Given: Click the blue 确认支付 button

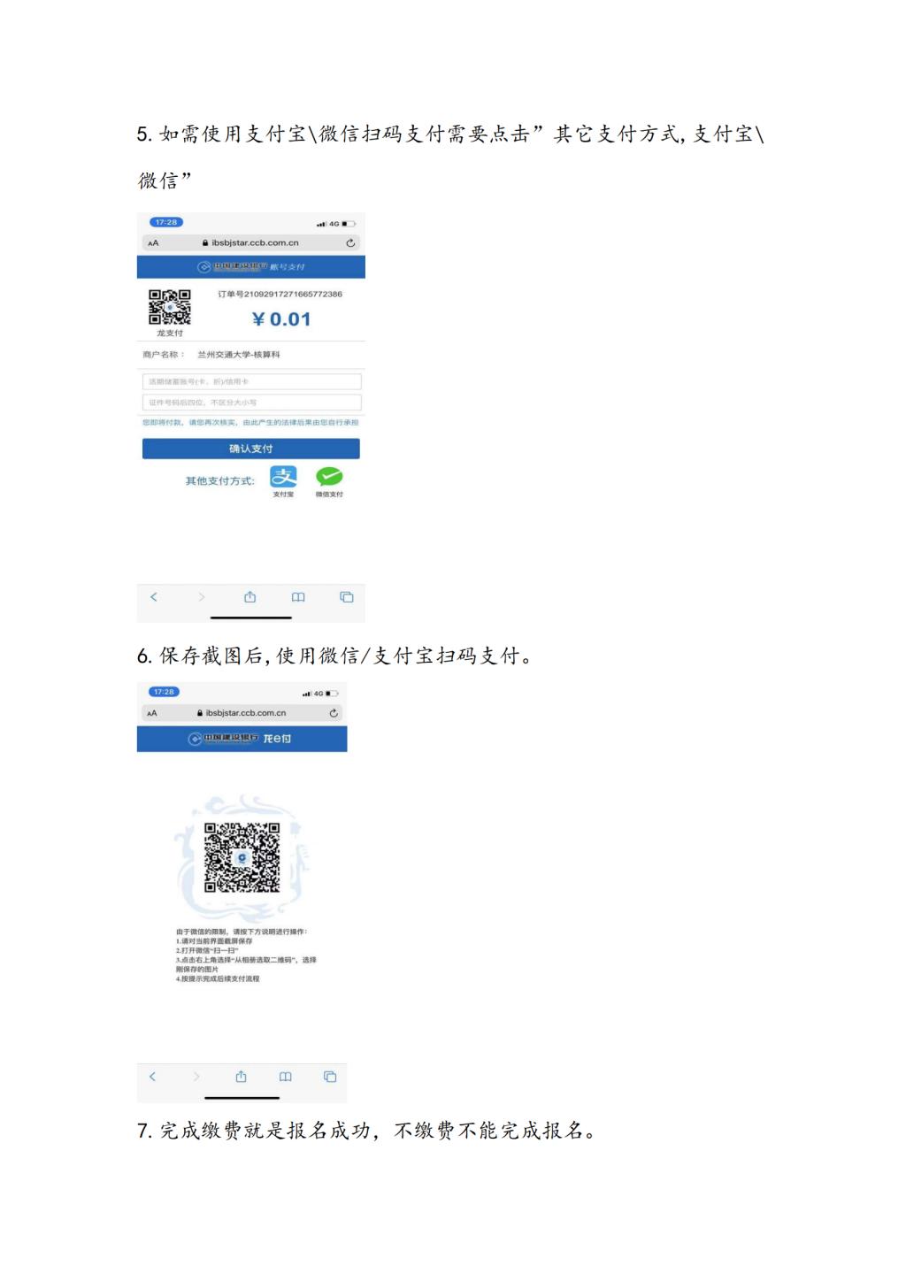Looking at the screenshot, I should click(x=251, y=449).
